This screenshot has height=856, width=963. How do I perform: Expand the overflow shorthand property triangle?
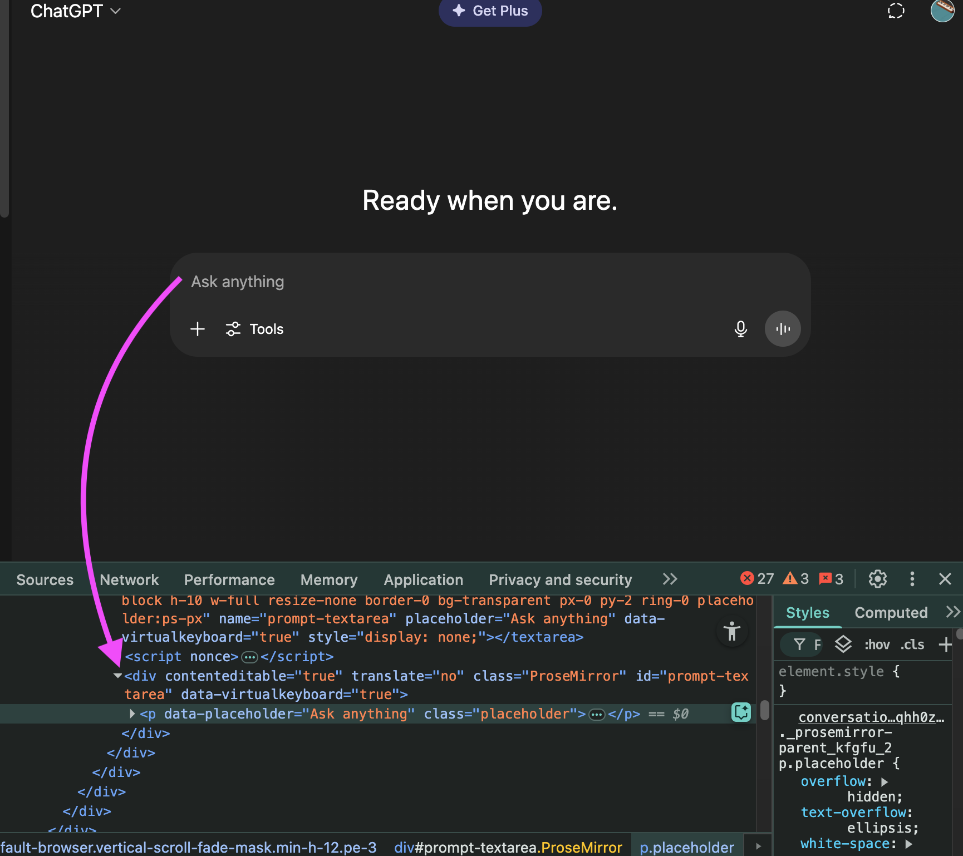tap(885, 782)
